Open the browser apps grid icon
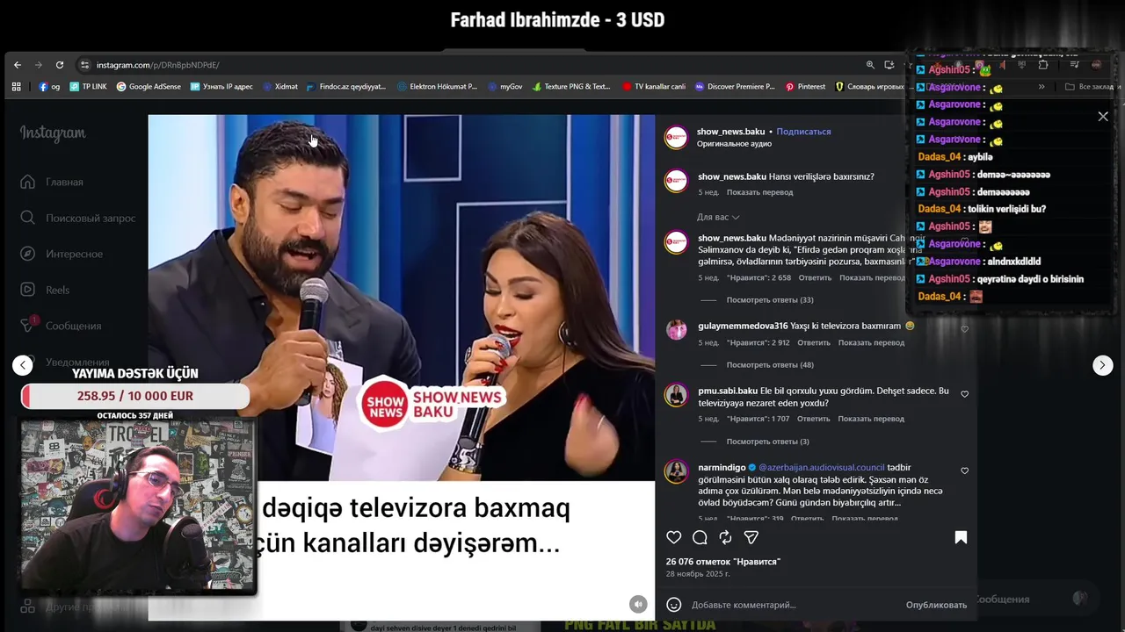The height and width of the screenshot is (632, 1125). pyautogui.click(x=16, y=87)
